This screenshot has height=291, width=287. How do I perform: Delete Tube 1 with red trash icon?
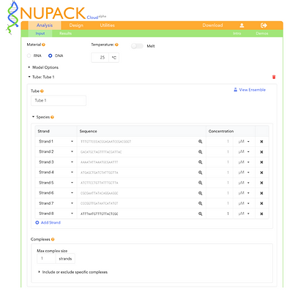tap(274, 77)
